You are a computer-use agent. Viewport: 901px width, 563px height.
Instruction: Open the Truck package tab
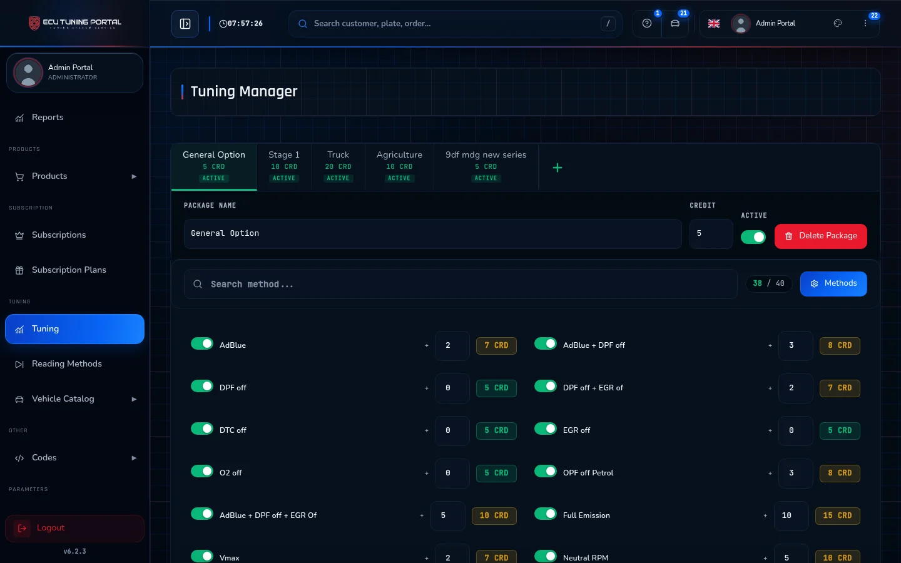(x=339, y=167)
